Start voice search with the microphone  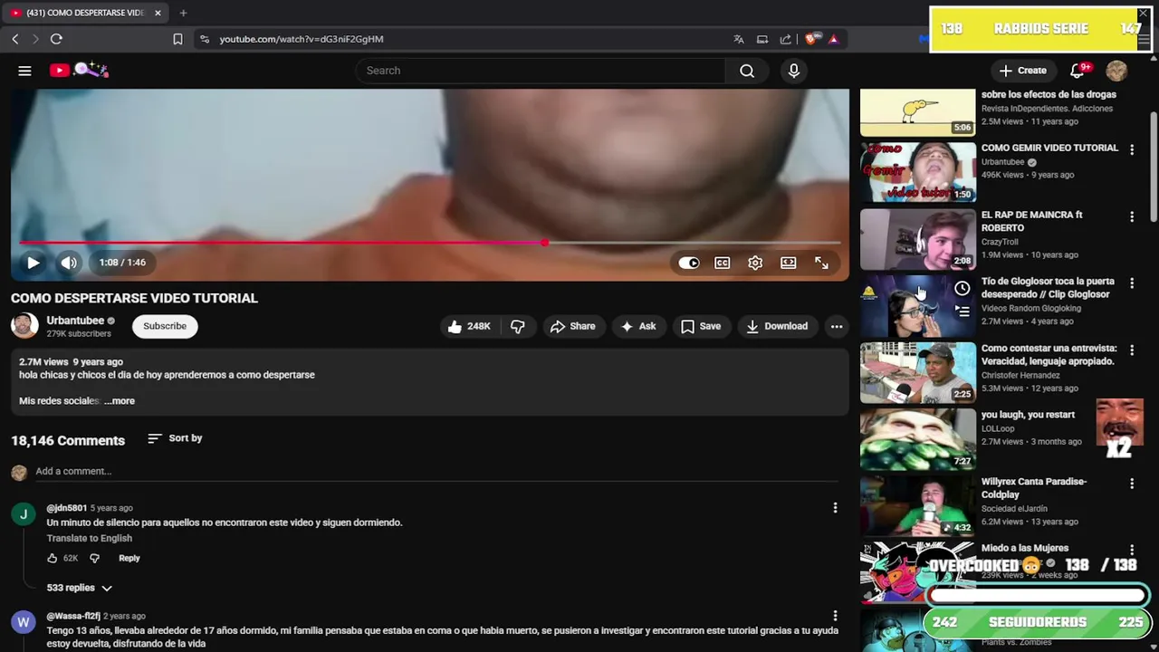point(794,71)
